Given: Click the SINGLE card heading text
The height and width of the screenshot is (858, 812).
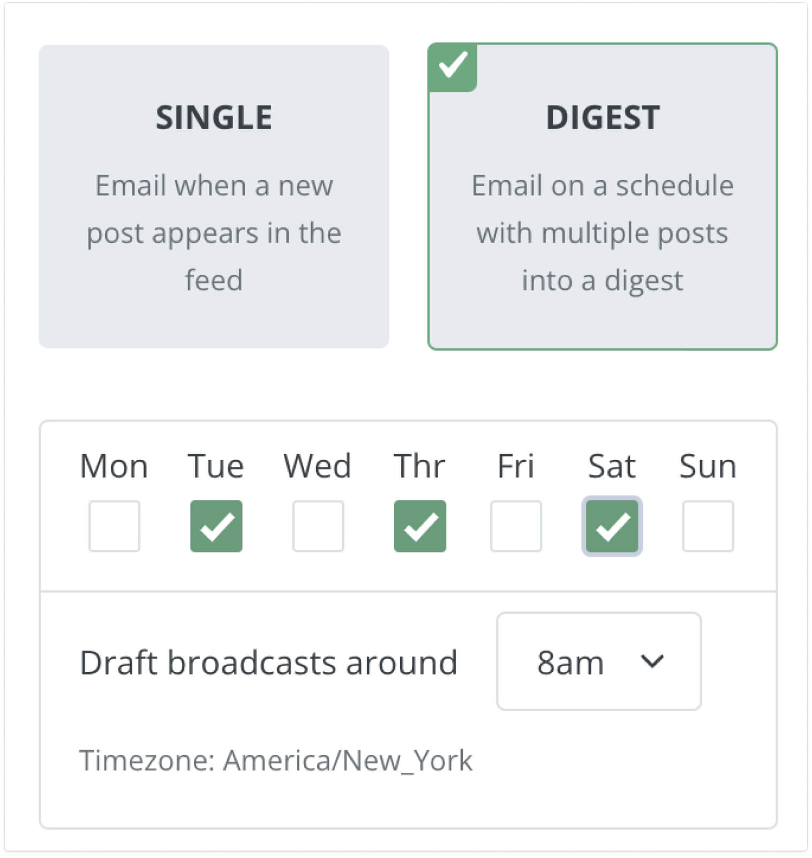Looking at the screenshot, I should click(214, 118).
